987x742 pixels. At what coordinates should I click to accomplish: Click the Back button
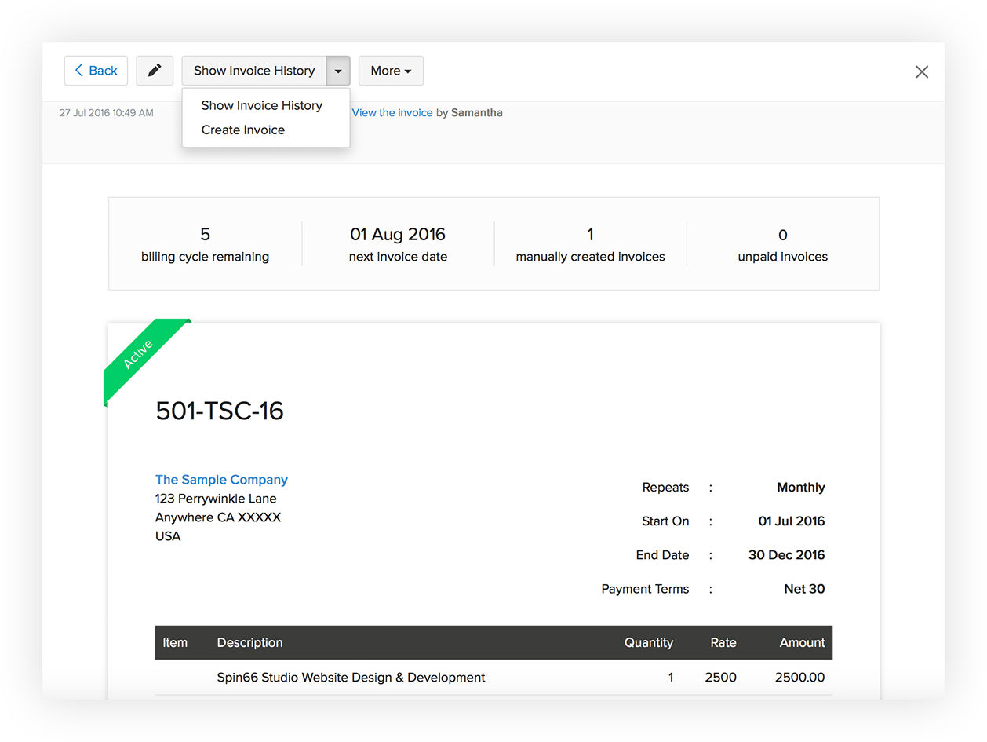tap(96, 71)
